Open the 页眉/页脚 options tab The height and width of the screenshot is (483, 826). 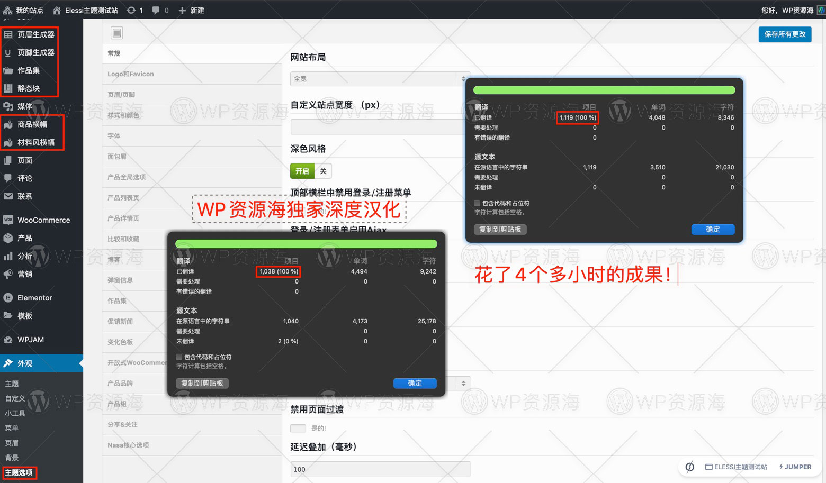pyautogui.click(x=192, y=95)
